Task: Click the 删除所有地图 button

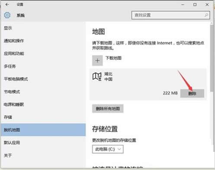Action: point(108,109)
